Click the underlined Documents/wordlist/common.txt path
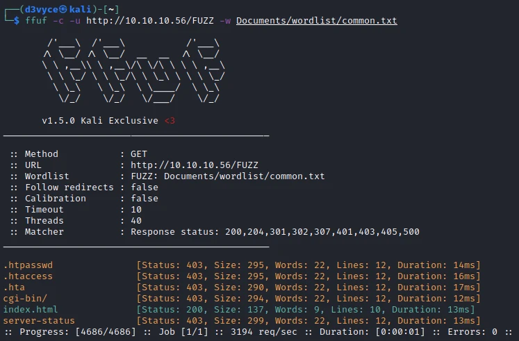Screen dimensions: 519x341 click(x=316, y=21)
